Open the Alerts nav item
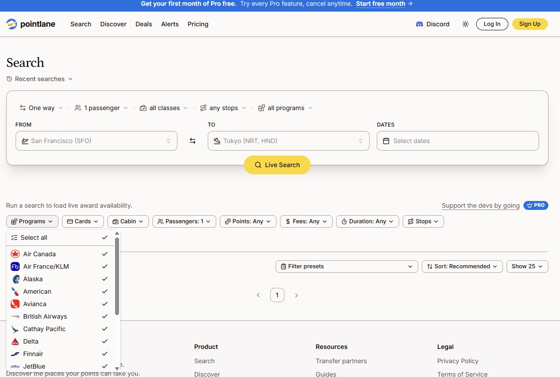560x377 pixels. 170,24
